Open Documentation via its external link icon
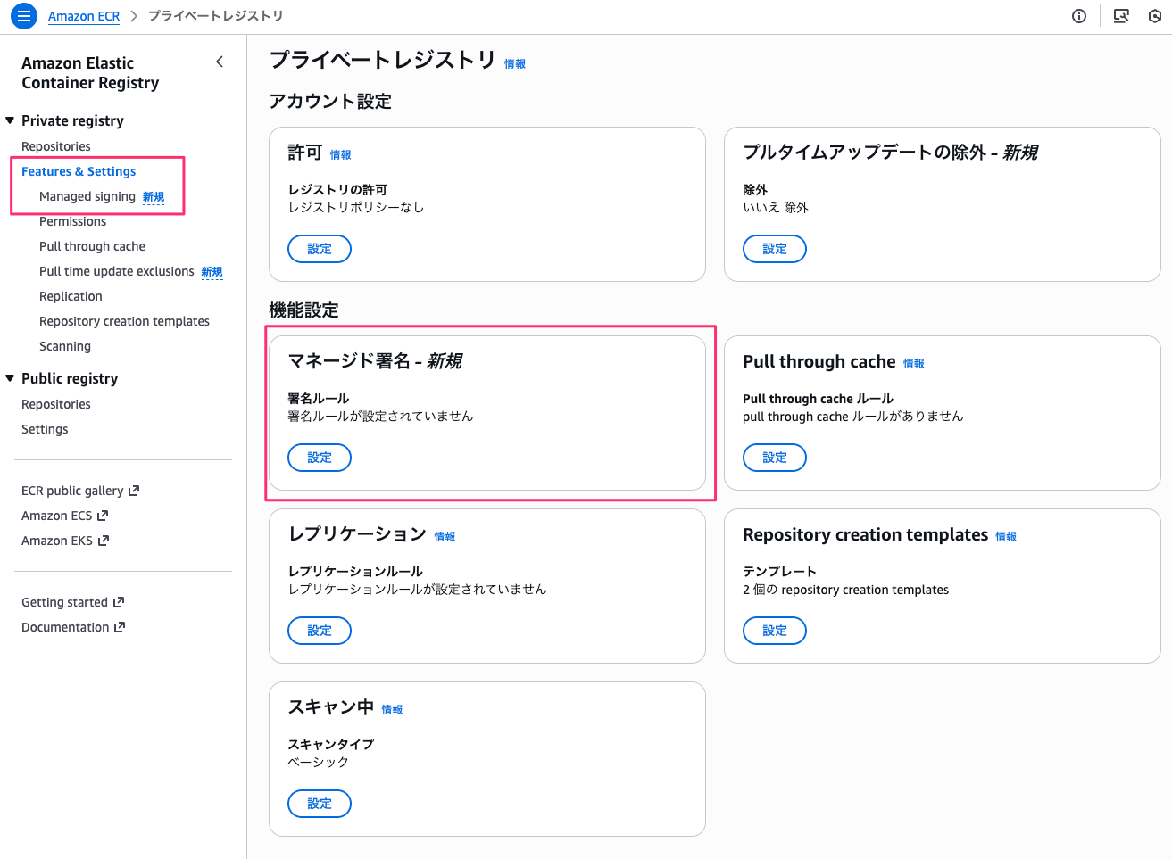Screen dimensions: 1172x859 (120, 626)
